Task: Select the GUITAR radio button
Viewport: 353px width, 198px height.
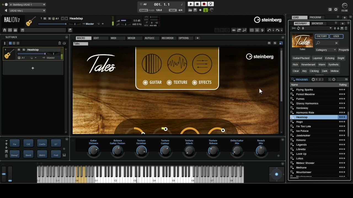Action: 145,82
